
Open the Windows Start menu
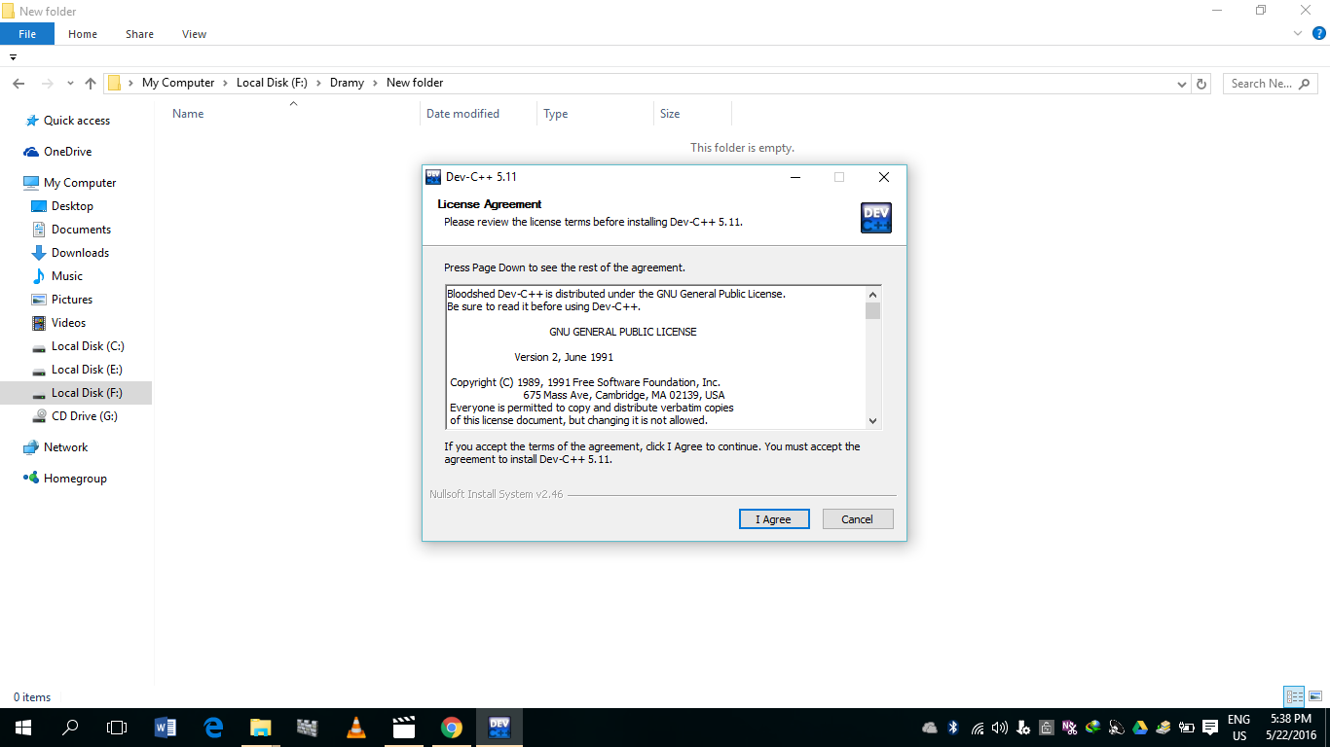click(x=22, y=728)
